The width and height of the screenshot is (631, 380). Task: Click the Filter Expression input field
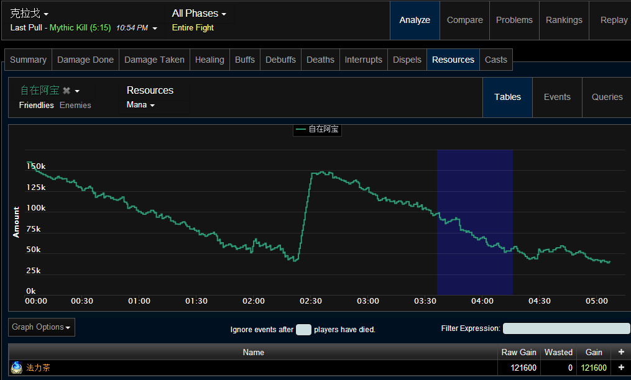click(566, 328)
